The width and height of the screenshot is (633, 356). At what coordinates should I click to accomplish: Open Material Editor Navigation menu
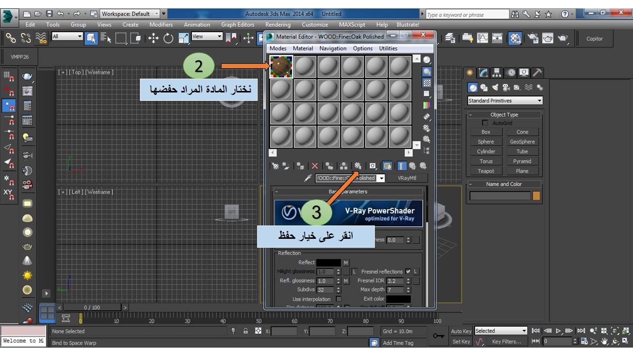coord(333,48)
